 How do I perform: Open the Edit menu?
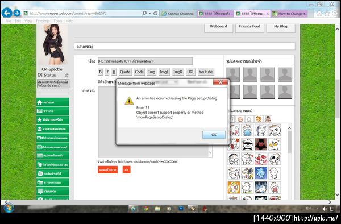tap(18, 21)
